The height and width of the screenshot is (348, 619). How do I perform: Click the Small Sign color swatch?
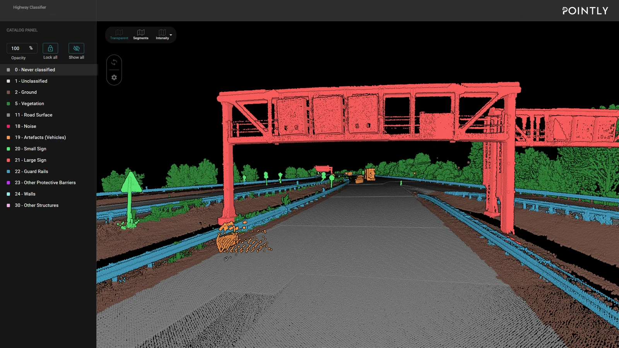pyautogui.click(x=9, y=149)
